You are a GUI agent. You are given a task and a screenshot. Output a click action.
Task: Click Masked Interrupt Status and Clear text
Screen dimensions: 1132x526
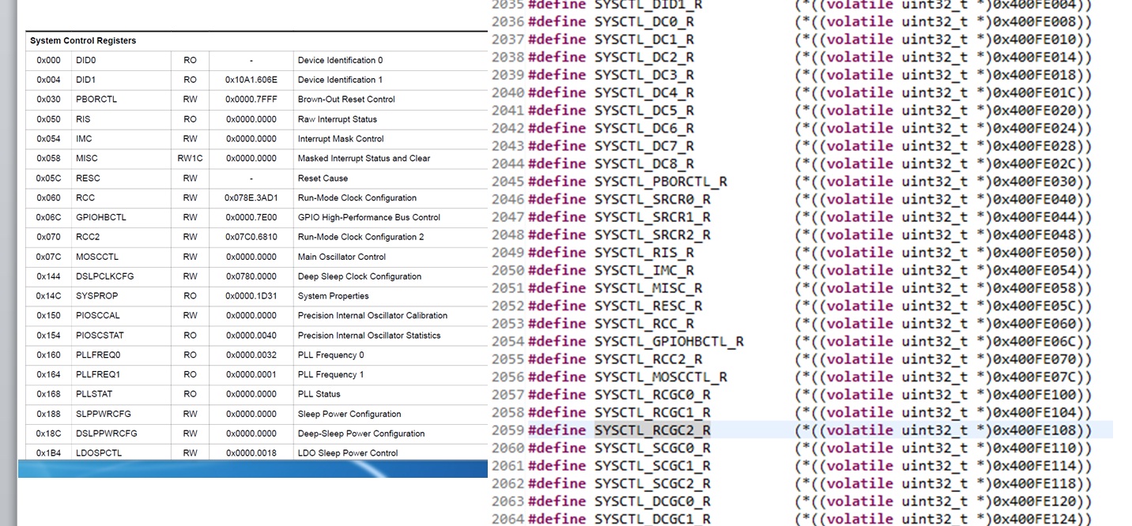364,158
